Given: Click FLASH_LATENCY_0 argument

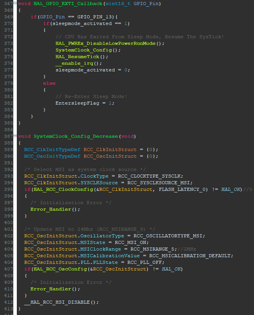Looking at the screenshot, I should click(182, 189).
